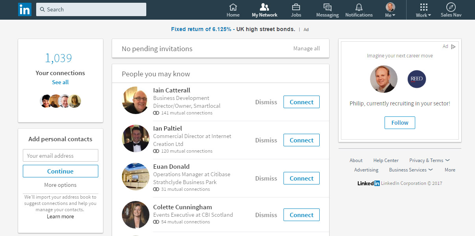Follow Philip in the recruiting ad

[x=400, y=122]
